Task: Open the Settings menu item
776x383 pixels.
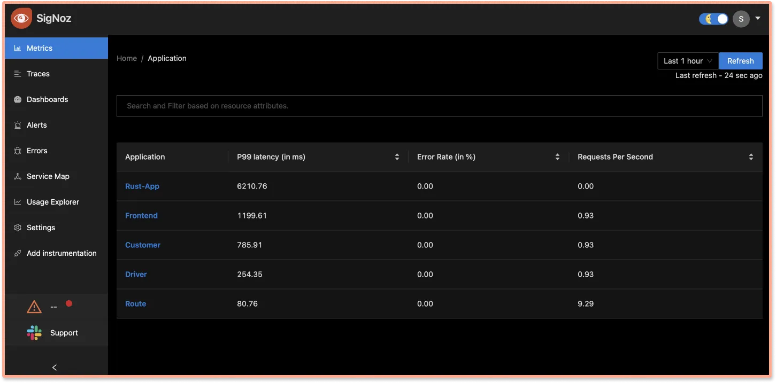Action: (x=56, y=228)
